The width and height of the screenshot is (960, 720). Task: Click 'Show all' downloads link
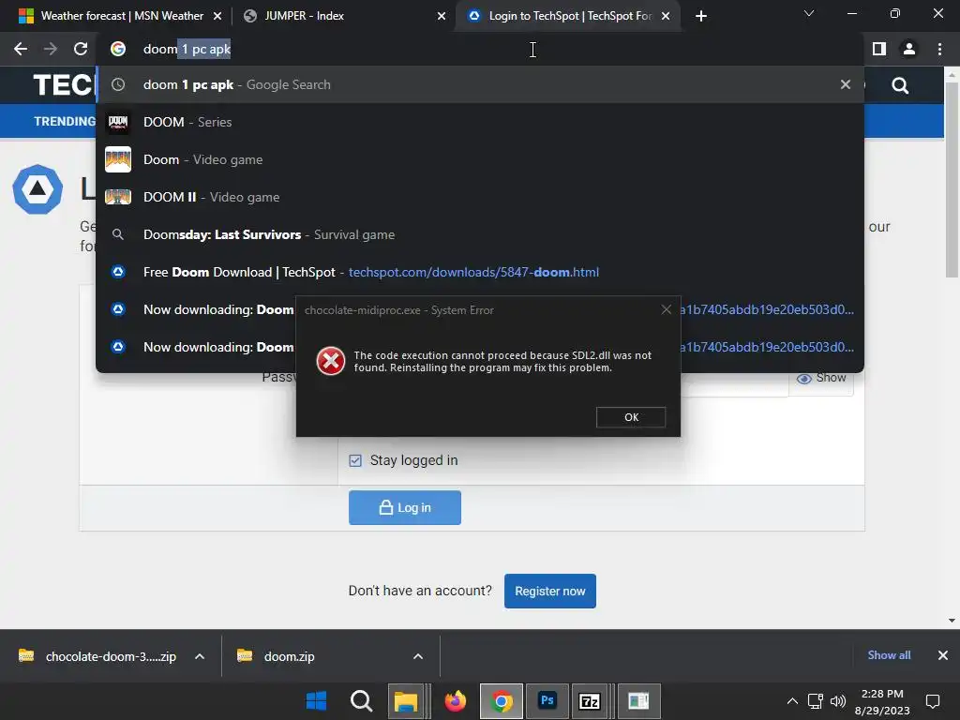tap(889, 655)
